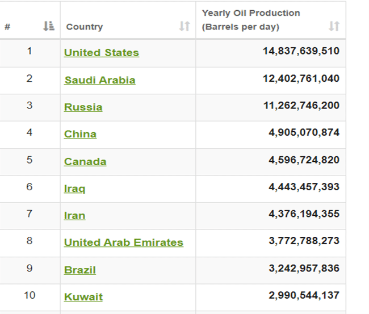The height and width of the screenshot is (314, 369).
Task: Sort by Country column arrows icon
Action: click(x=184, y=26)
